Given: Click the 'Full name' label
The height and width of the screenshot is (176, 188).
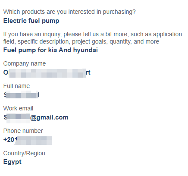Looking at the screenshot, I should click(16, 86).
